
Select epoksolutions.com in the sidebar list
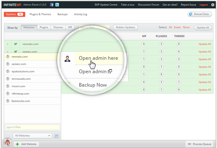(x=32, y=72)
